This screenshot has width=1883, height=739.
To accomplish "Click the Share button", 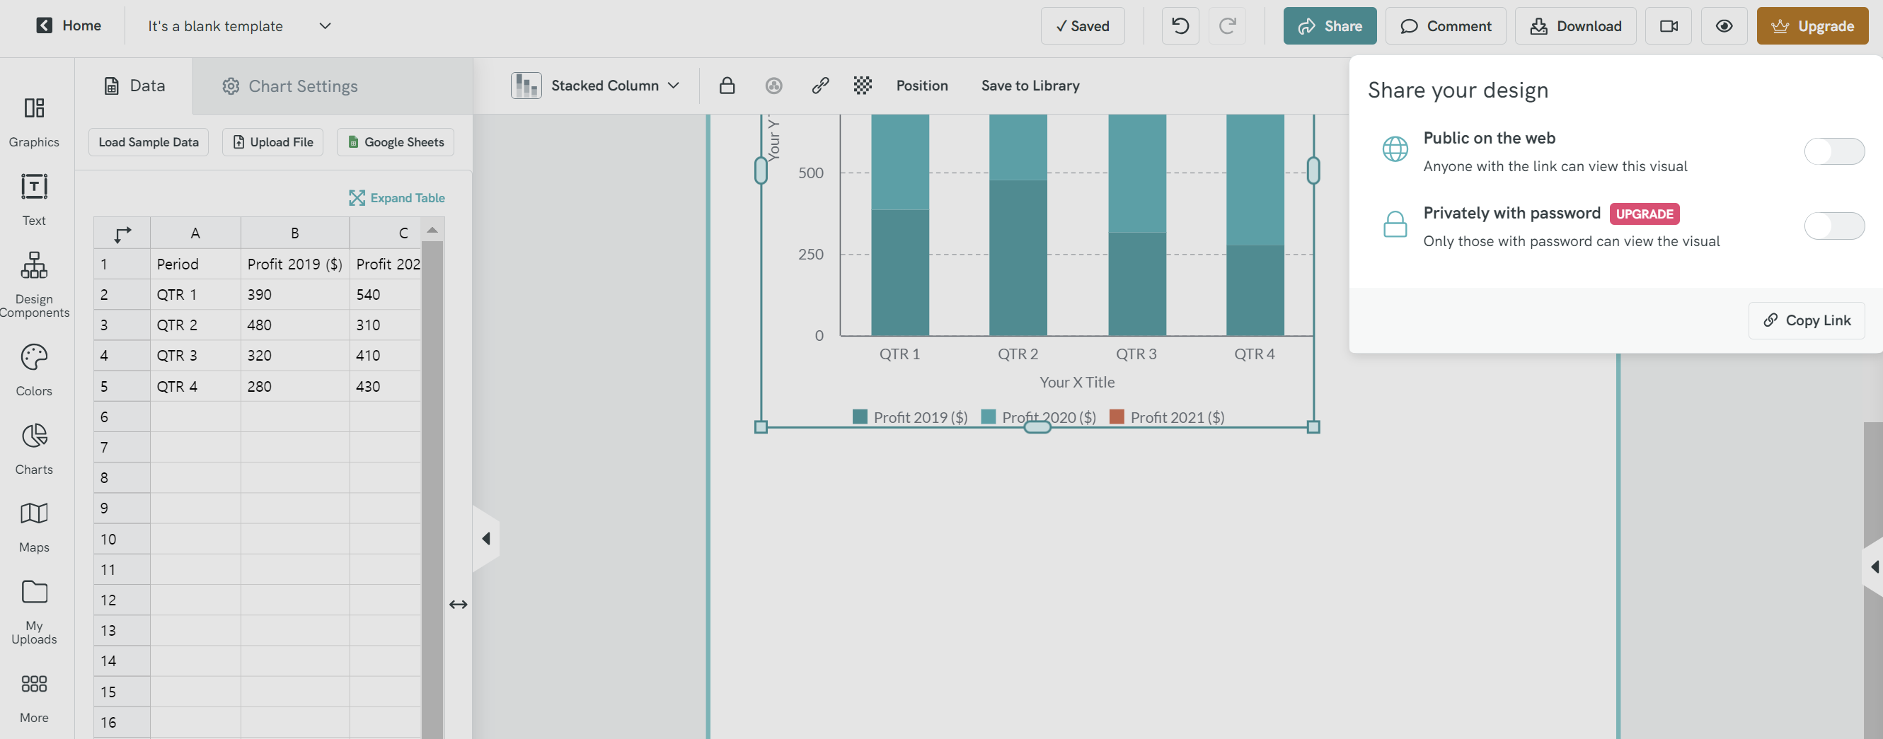I will click(x=1329, y=25).
